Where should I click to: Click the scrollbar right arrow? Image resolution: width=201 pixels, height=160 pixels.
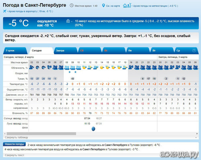197,134
